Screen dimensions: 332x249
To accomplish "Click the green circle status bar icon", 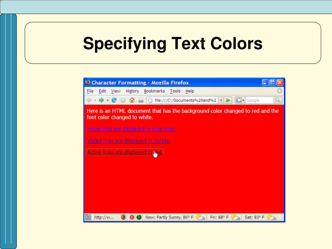I will pos(139,217).
